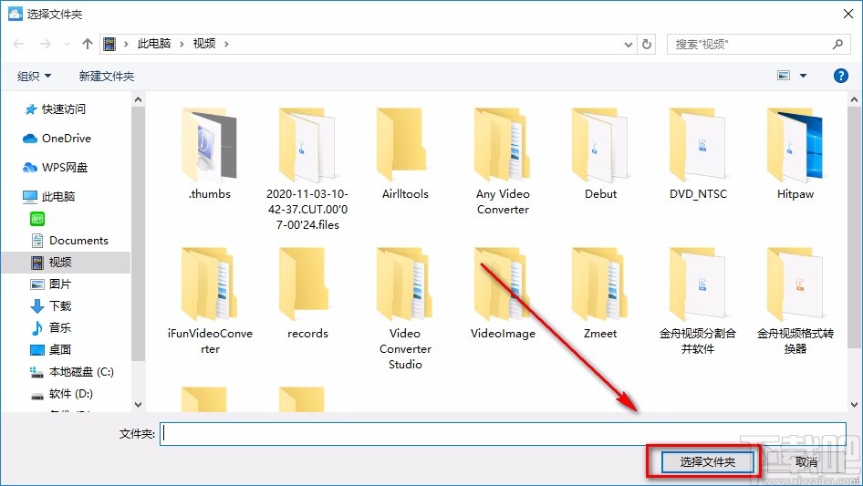Select the Hitpaw folder

coord(795,154)
